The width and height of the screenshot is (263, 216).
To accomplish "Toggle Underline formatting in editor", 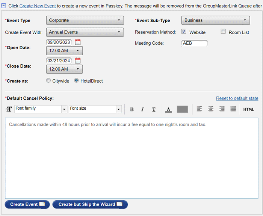I will coord(154,109).
